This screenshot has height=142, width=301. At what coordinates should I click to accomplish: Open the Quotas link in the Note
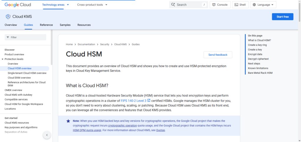coord(160,131)
